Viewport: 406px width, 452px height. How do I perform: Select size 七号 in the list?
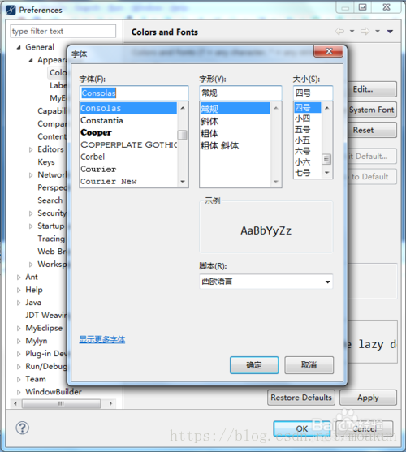(x=308, y=173)
